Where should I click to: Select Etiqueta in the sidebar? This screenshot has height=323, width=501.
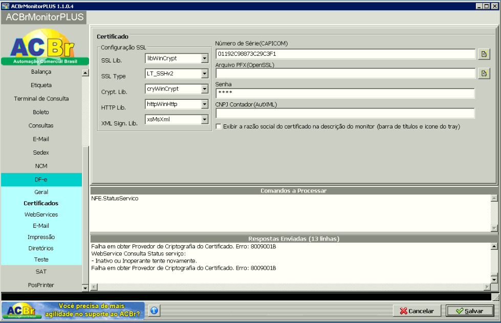click(41, 85)
